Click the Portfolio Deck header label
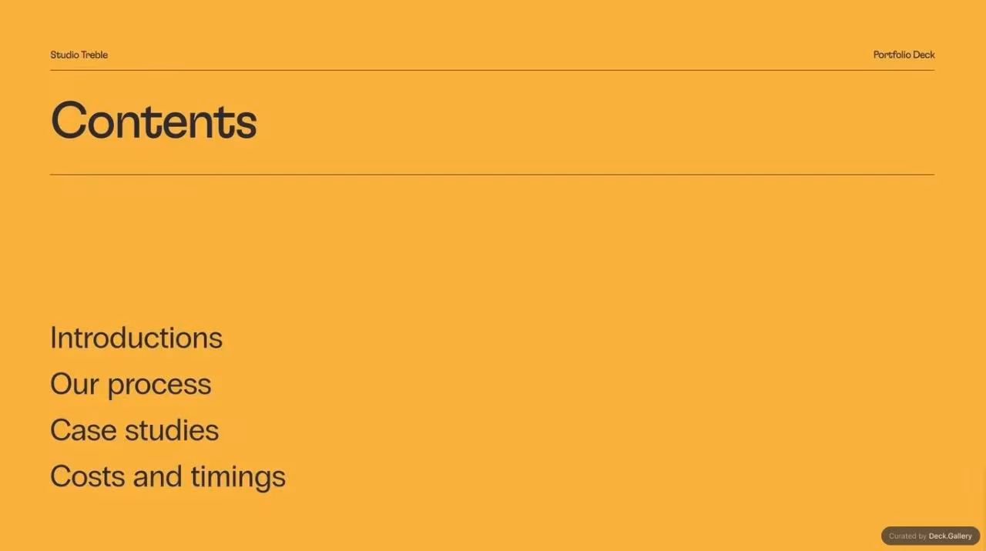 tap(904, 55)
